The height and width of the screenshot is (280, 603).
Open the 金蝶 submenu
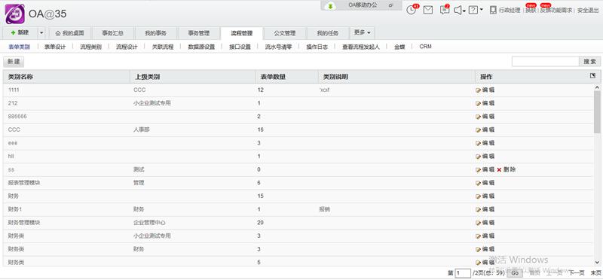pyautogui.click(x=399, y=47)
